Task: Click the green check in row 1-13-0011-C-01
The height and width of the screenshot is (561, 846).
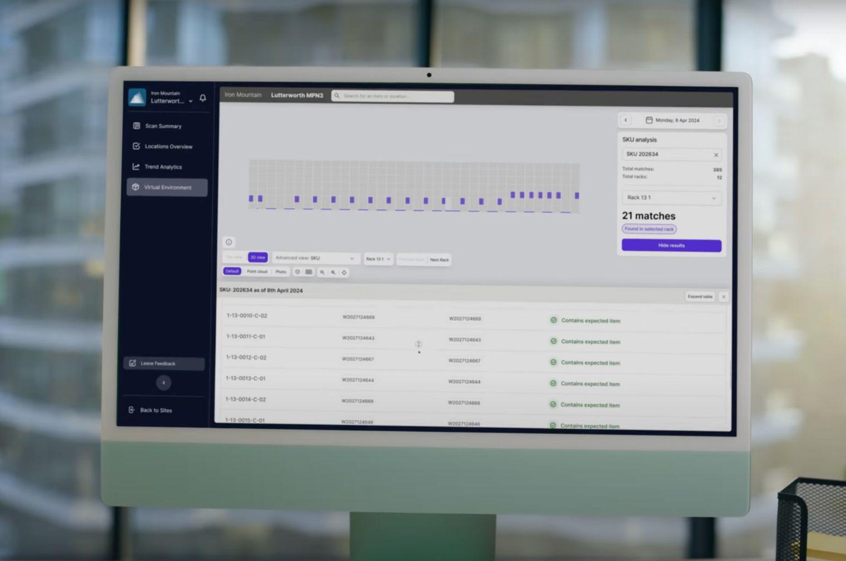Action: [x=554, y=341]
